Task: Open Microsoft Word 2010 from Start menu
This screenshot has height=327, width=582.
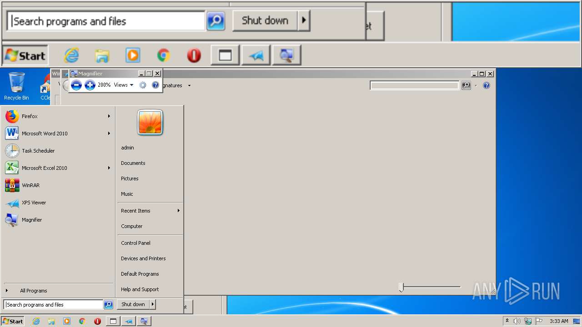Action: pos(58,134)
